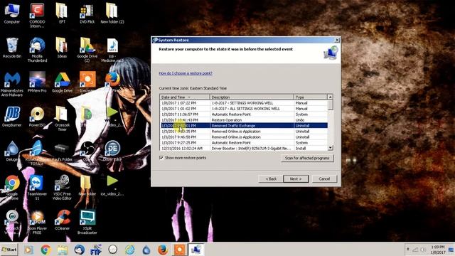The width and height of the screenshot is (455, 256).
Task: Click the Firefox icon in the taskbar
Action: (x=163, y=250)
